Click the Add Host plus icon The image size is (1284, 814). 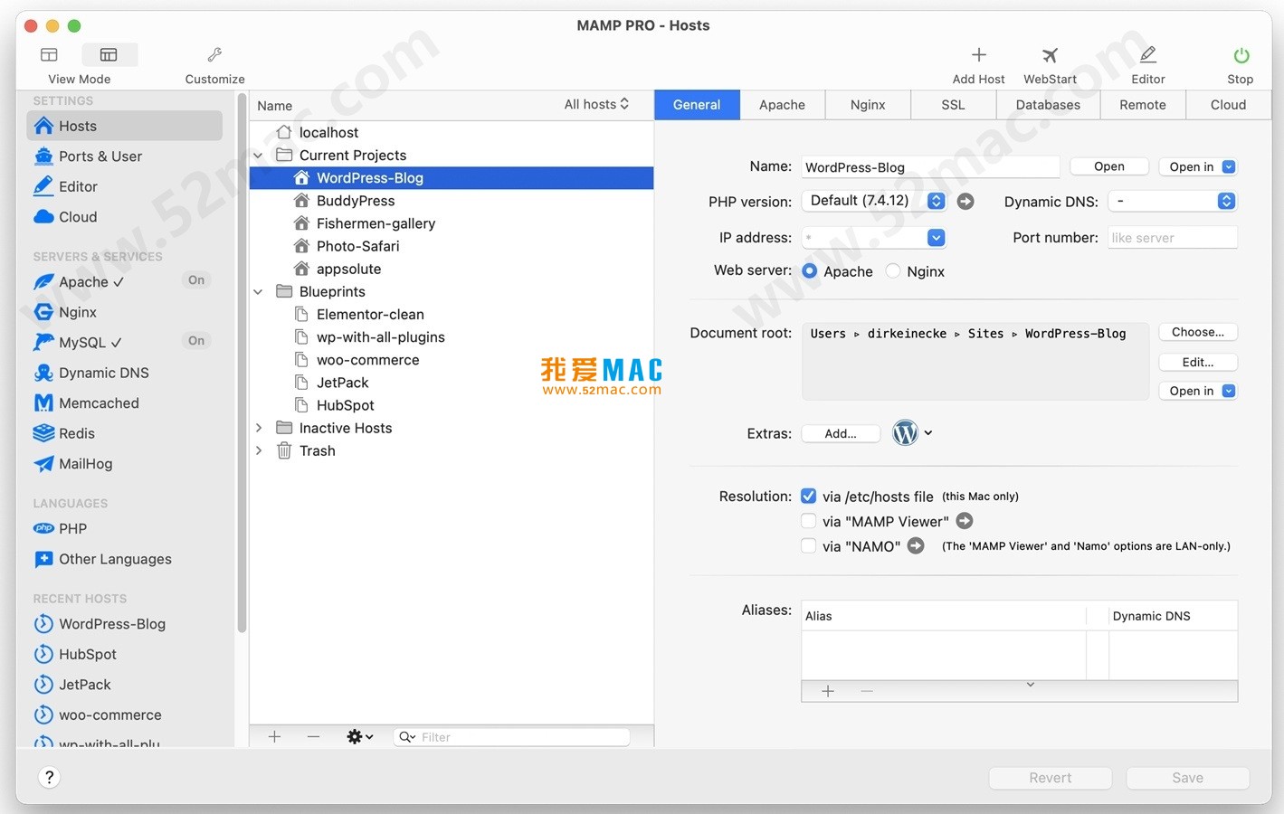(x=978, y=55)
